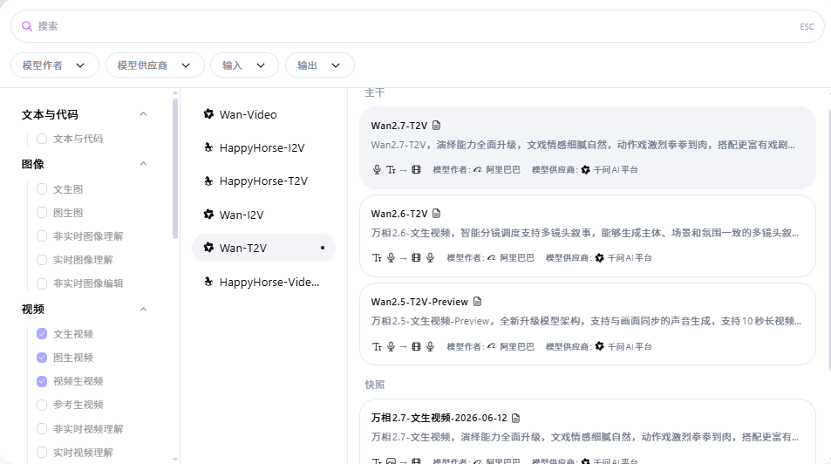Select HappyHorse-Vide... in the model list
Viewport: 831px width, 464px height.
coord(263,282)
